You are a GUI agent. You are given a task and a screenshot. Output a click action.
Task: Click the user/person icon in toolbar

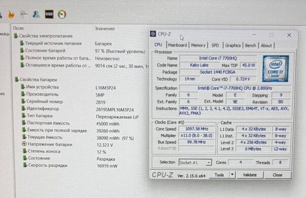click(36, 14)
